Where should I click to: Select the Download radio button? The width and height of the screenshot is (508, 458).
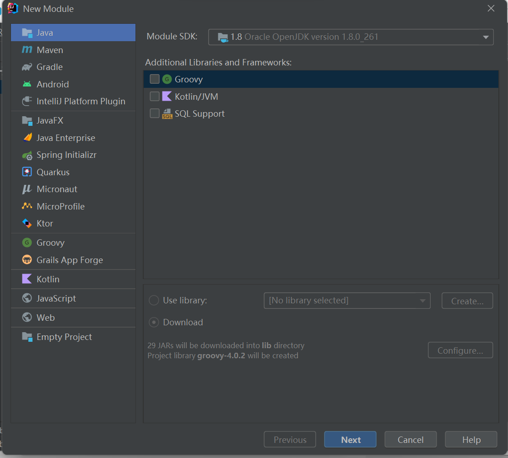click(x=154, y=322)
